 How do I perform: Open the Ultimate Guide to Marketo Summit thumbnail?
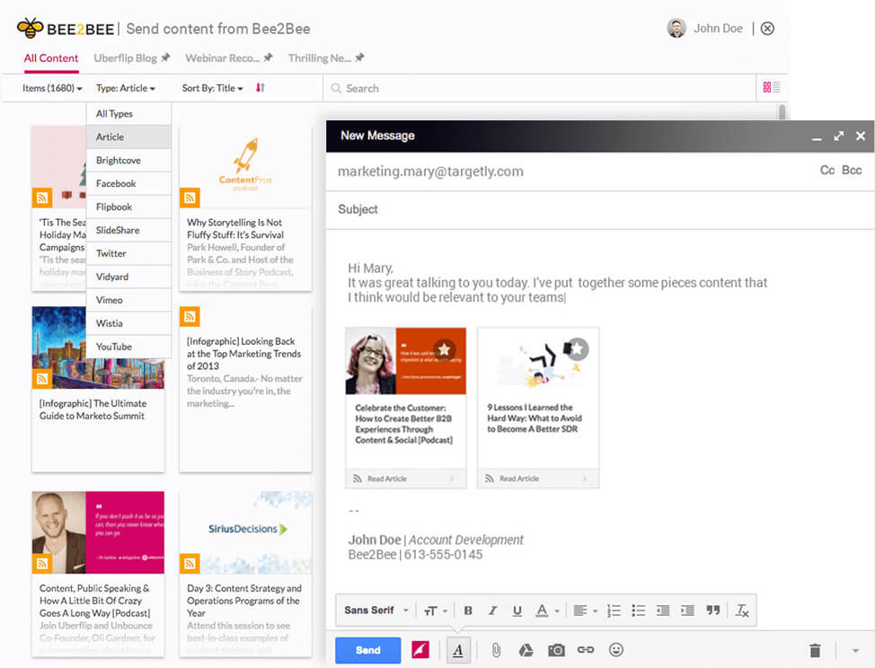98,347
